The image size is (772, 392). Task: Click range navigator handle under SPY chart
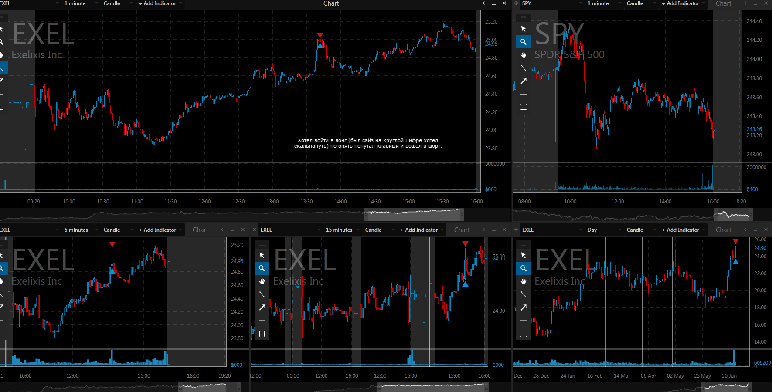click(x=734, y=215)
